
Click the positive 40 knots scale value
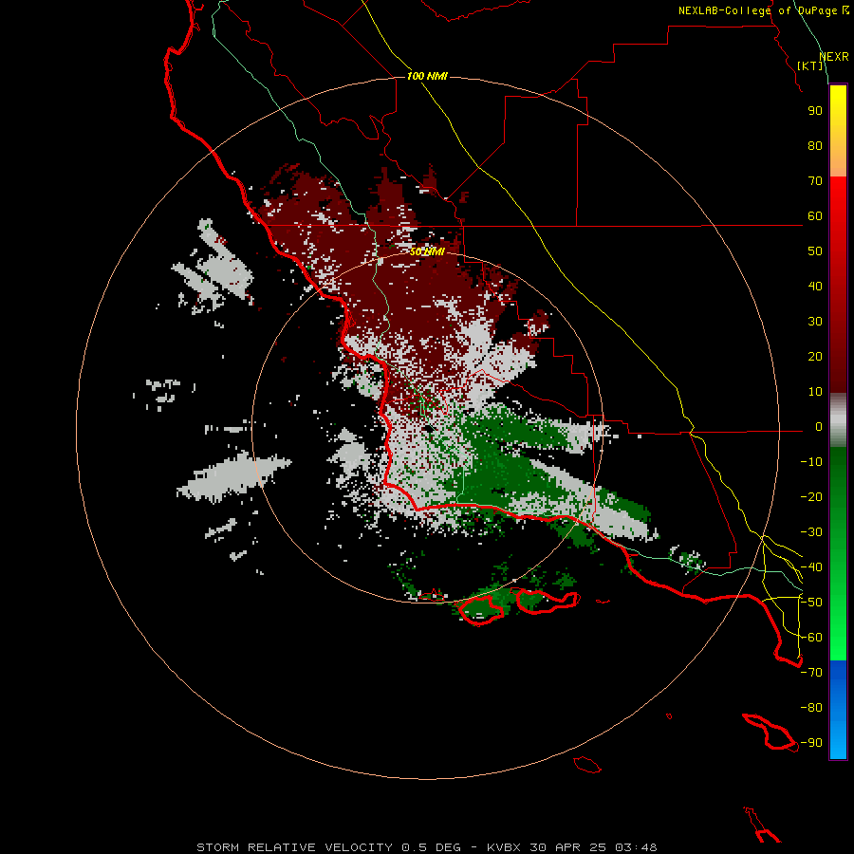pos(815,287)
